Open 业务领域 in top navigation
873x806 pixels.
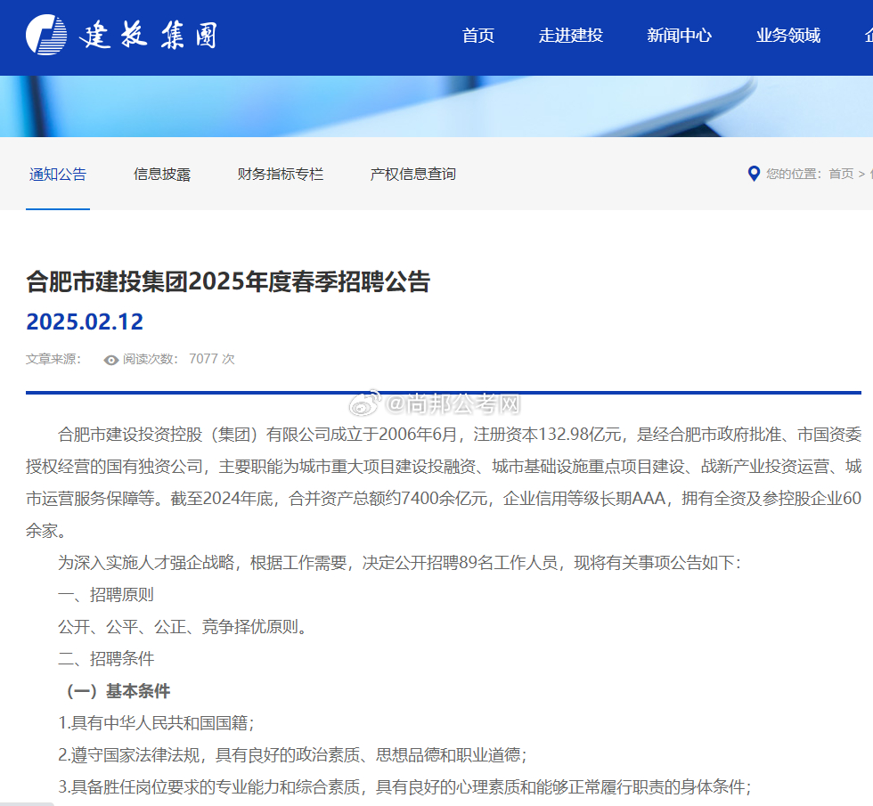[787, 36]
